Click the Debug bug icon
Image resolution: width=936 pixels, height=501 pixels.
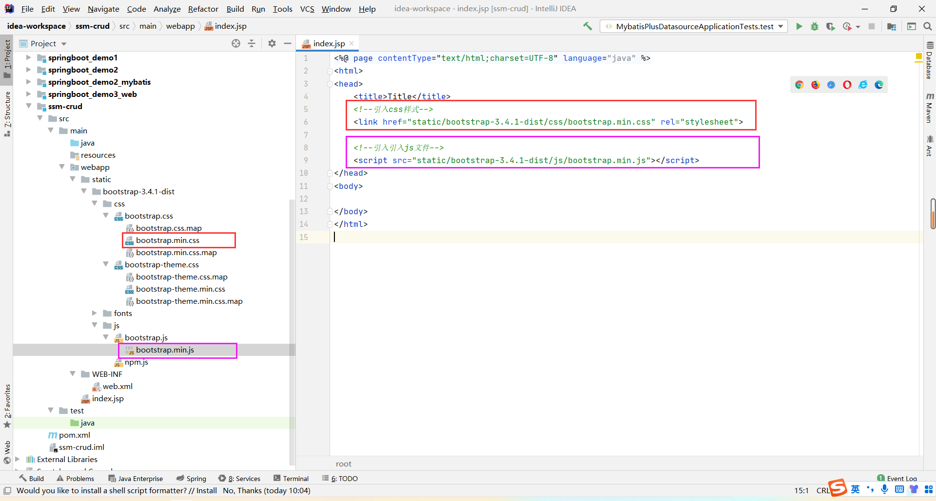(x=815, y=26)
